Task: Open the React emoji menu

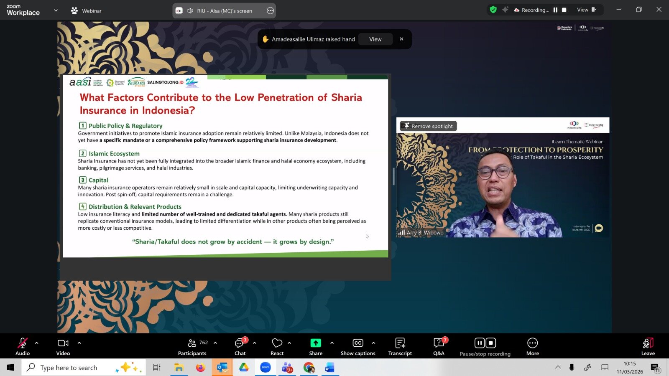Action: click(277, 346)
